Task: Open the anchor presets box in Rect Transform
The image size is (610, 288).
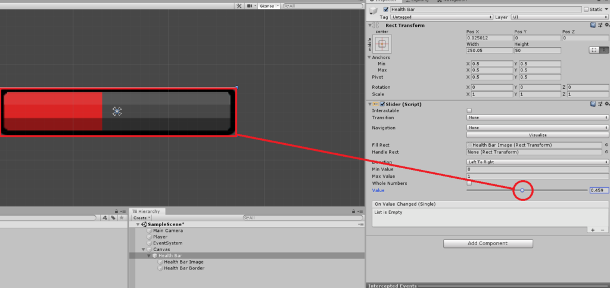Action: point(382,44)
